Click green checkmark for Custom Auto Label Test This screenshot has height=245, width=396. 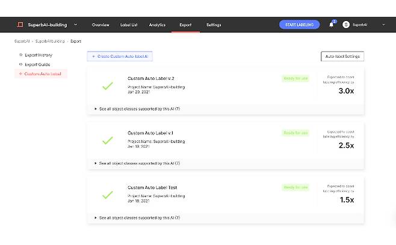click(x=108, y=195)
